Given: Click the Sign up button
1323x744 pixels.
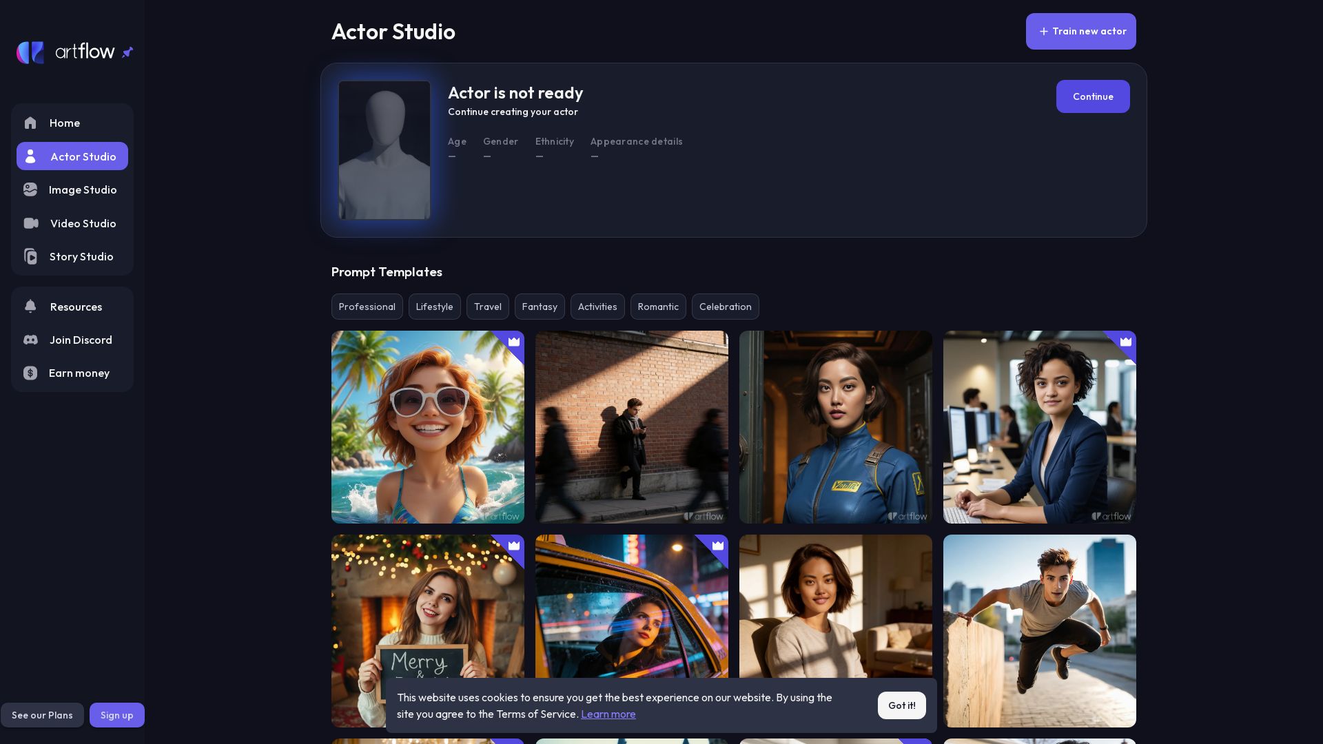Looking at the screenshot, I should pyautogui.click(x=116, y=715).
